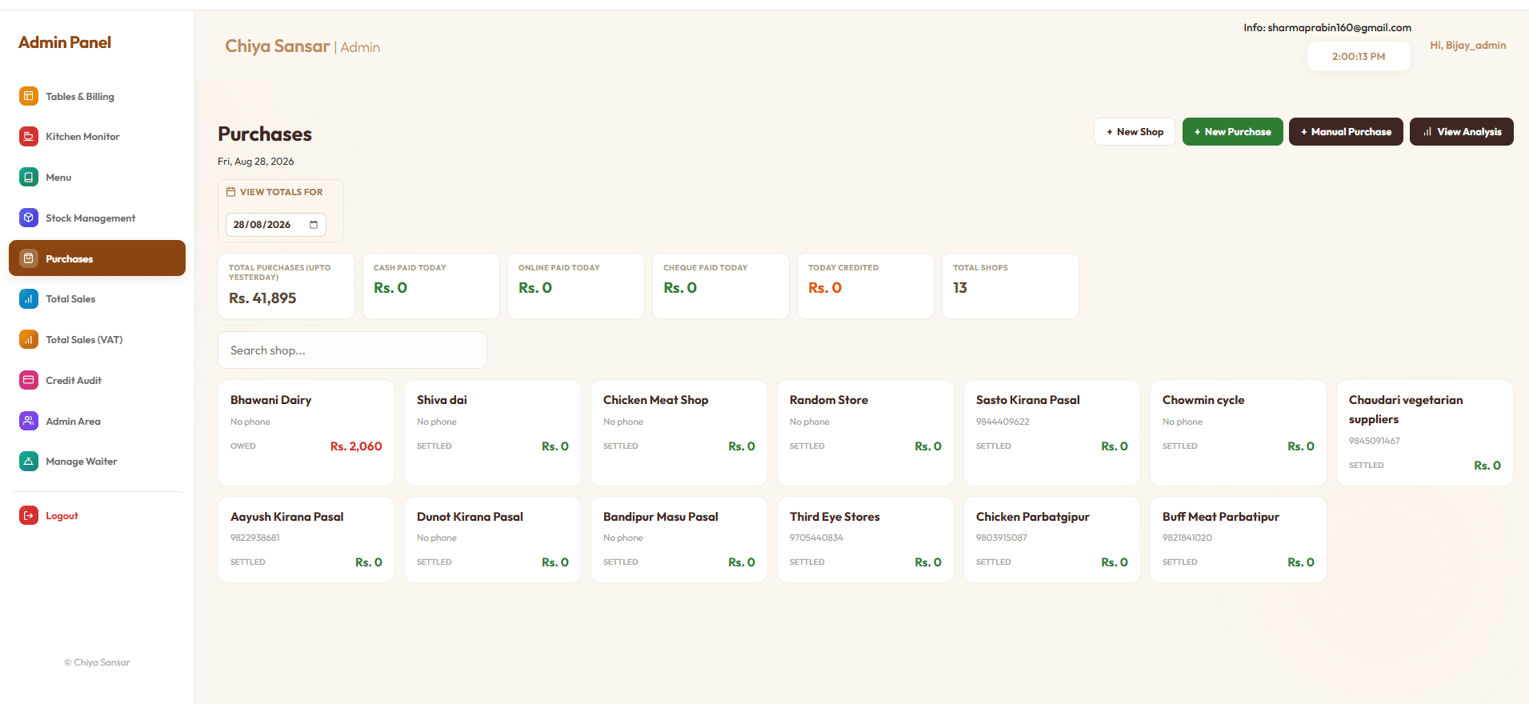Click the 28/08/2026 date field

click(x=276, y=225)
